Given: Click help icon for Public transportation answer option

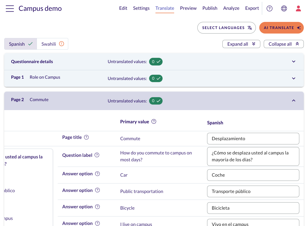Looking at the screenshot, I should [x=97, y=190].
